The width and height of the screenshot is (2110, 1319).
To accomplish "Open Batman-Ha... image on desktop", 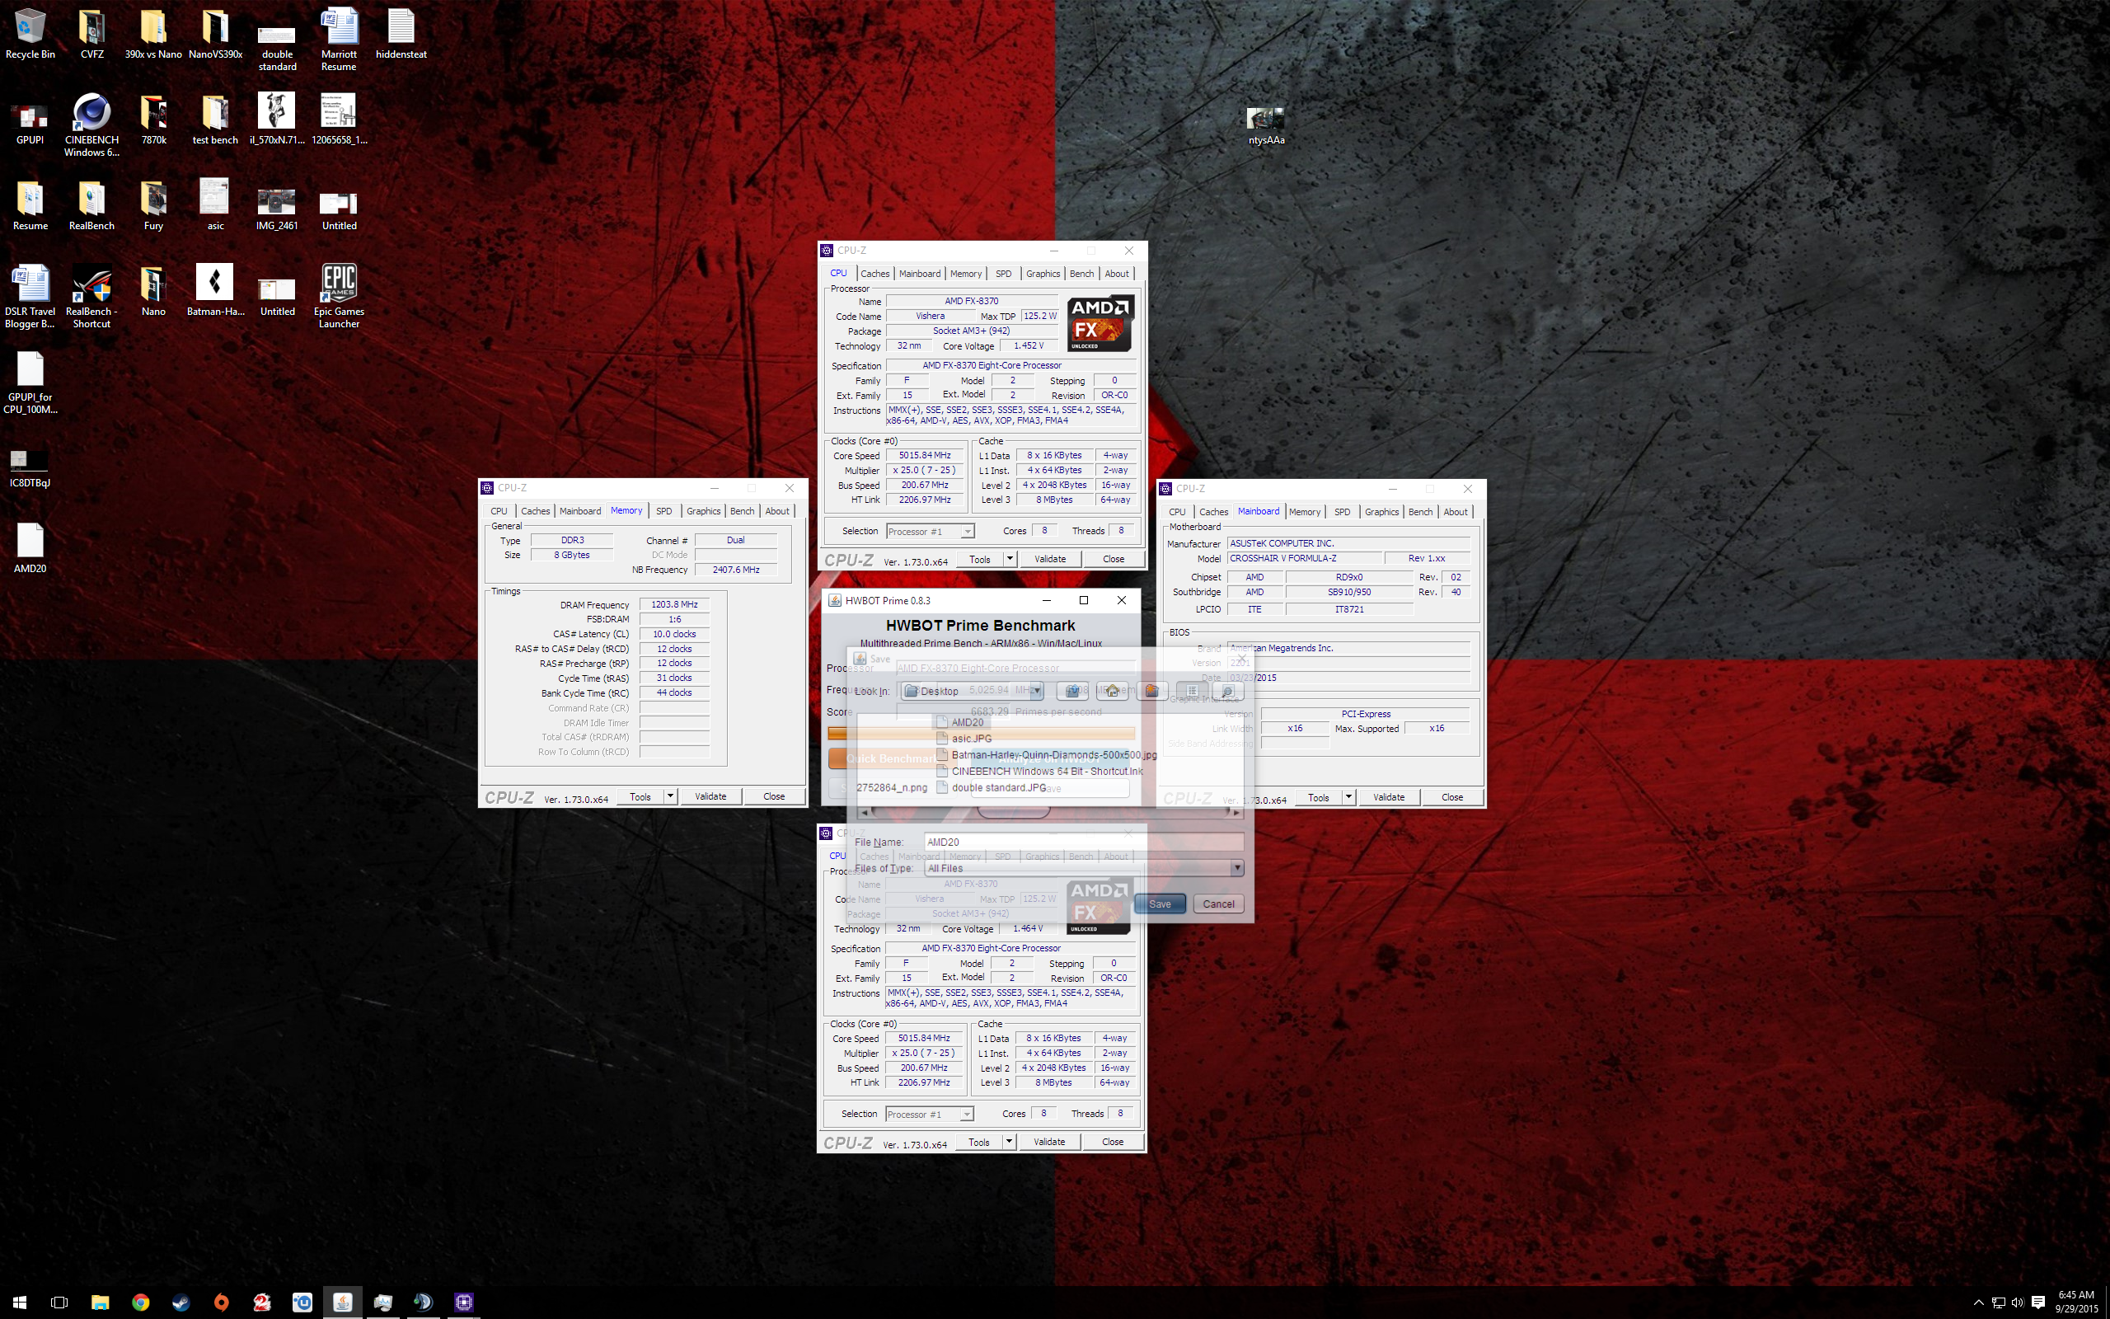I will tap(215, 291).
